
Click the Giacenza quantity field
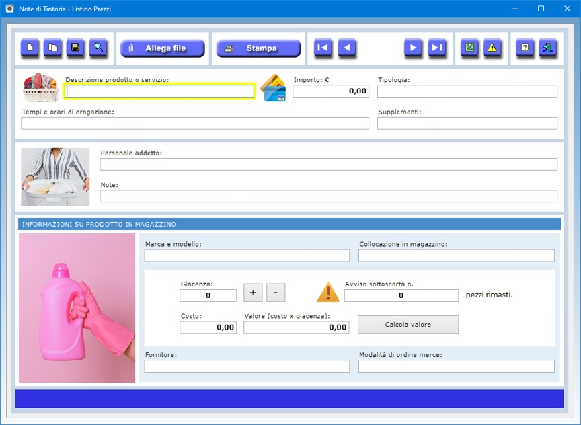coord(208,295)
